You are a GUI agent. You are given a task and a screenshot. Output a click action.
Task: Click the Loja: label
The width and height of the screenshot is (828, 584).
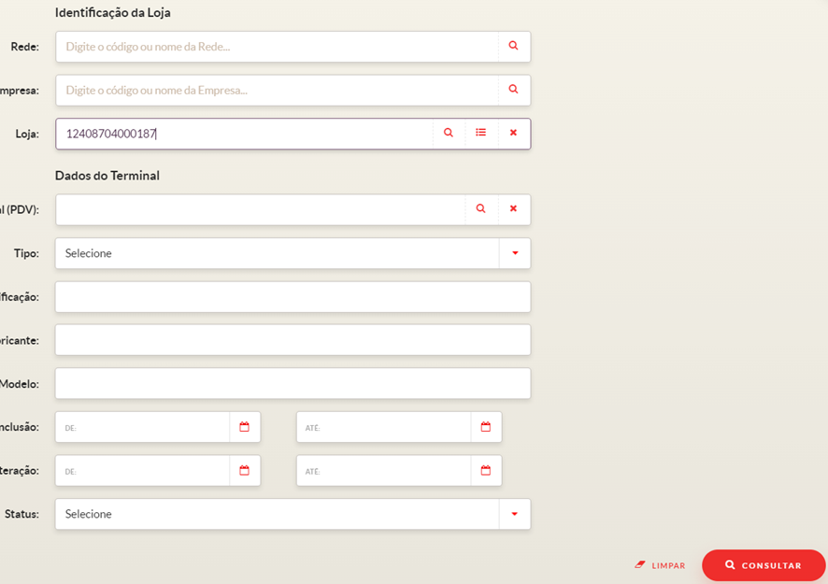(27, 134)
